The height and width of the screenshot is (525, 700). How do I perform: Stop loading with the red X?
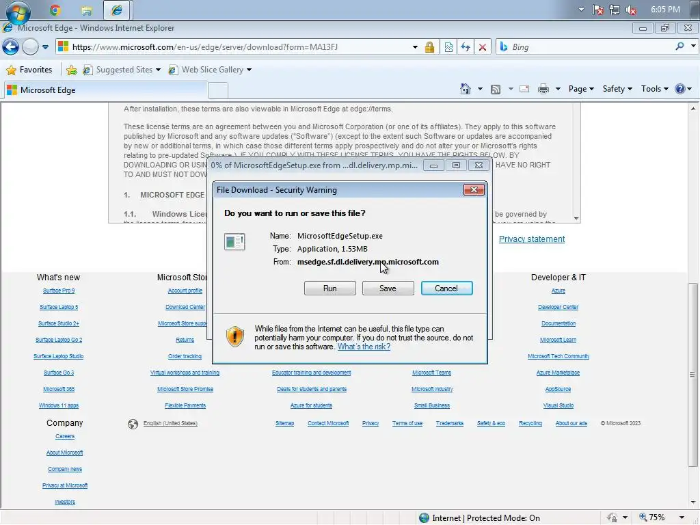coord(482,47)
